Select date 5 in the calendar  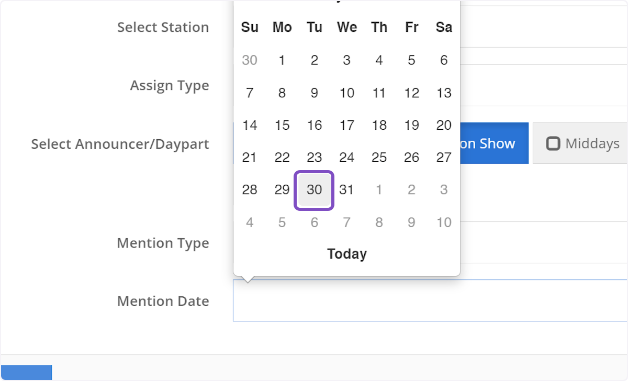coord(411,60)
